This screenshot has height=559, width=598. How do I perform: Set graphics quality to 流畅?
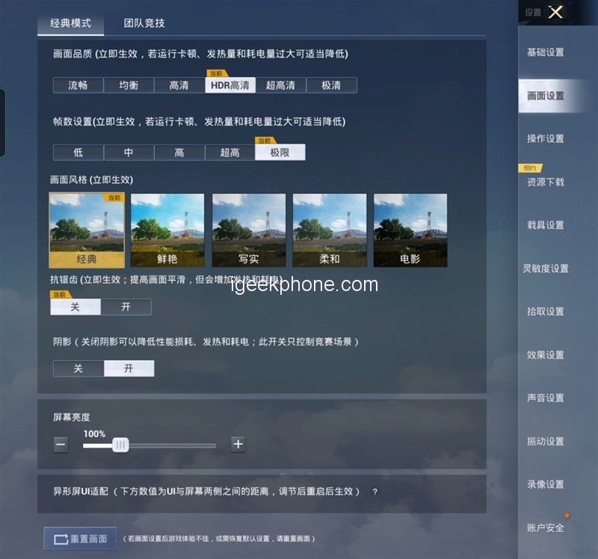click(x=78, y=85)
